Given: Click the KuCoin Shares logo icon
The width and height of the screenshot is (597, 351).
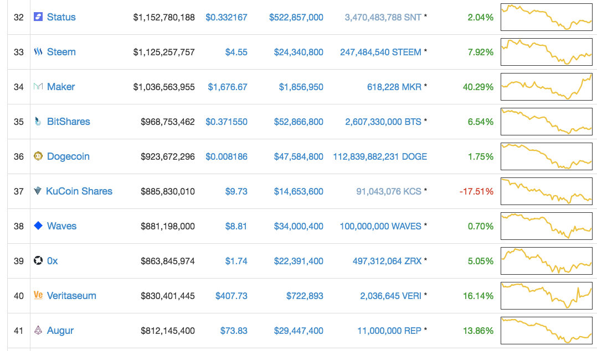Looking at the screenshot, I should pyautogui.click(x=37, y=191).
